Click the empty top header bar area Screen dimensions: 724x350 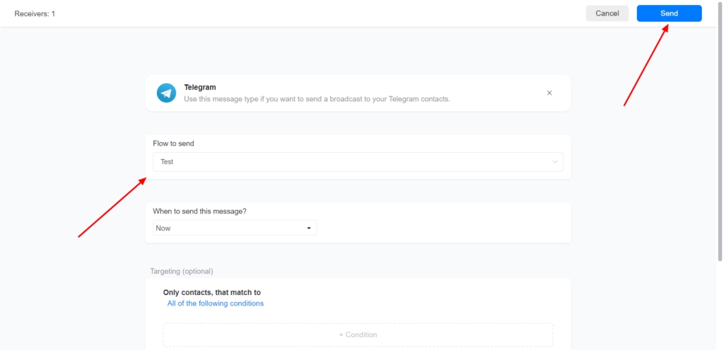(x=318, y=13)
